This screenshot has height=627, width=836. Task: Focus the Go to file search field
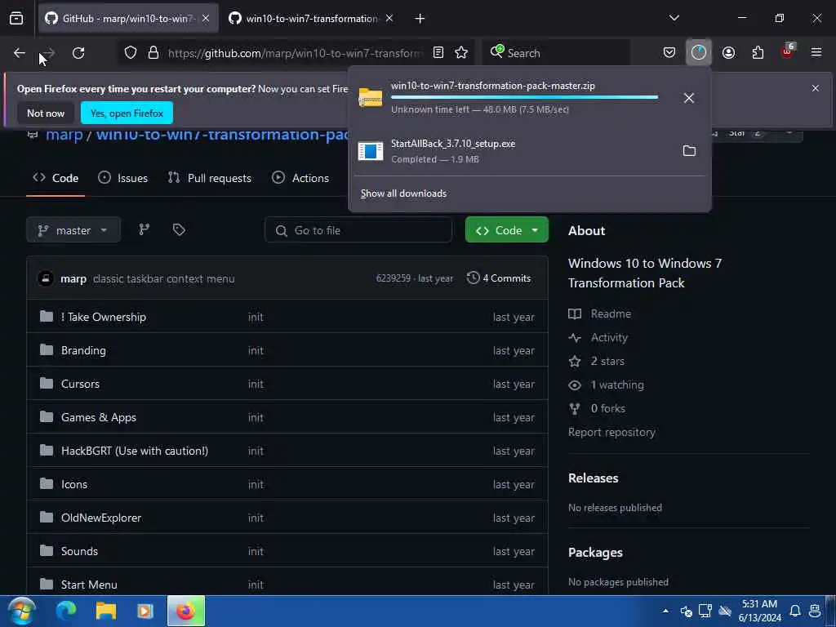tap(358, 230)
